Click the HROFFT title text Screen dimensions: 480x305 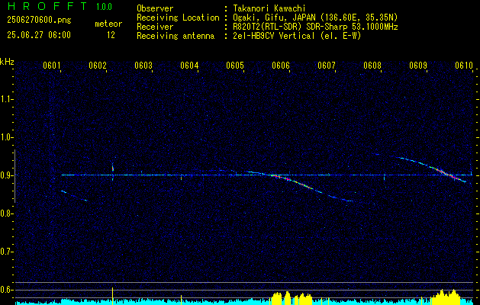[47, 6]
